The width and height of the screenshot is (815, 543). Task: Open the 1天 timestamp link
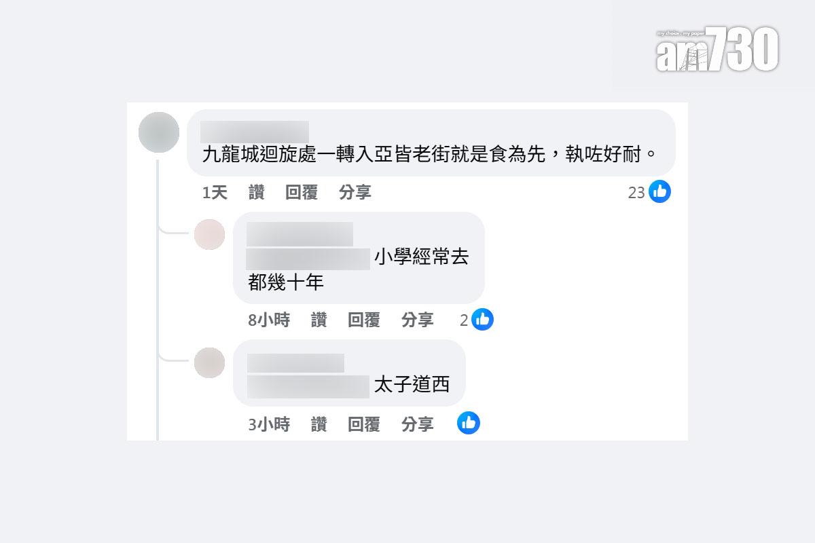(x=215, y=193)
